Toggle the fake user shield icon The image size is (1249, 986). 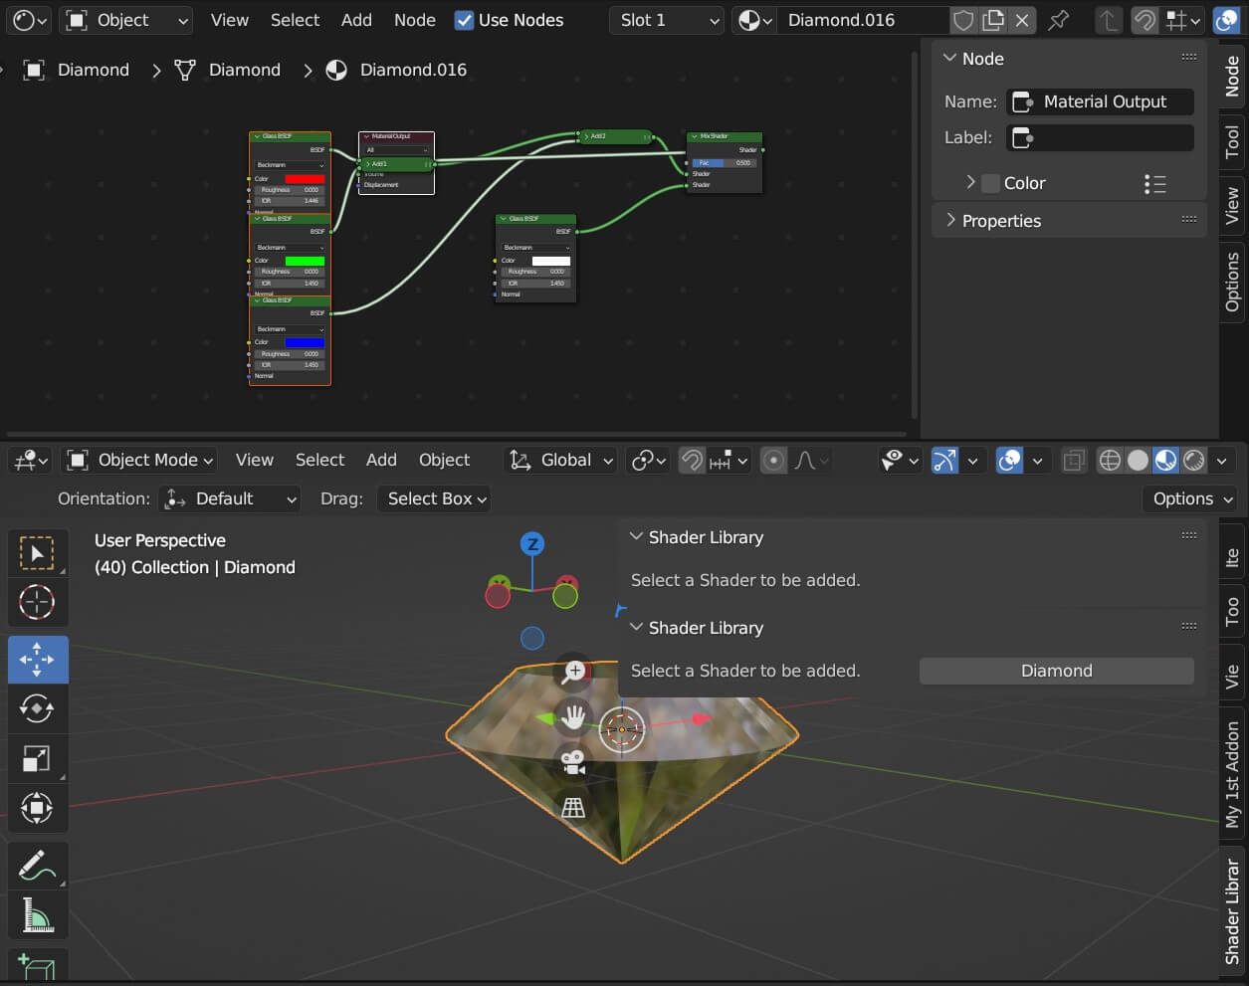coord(962,20)
